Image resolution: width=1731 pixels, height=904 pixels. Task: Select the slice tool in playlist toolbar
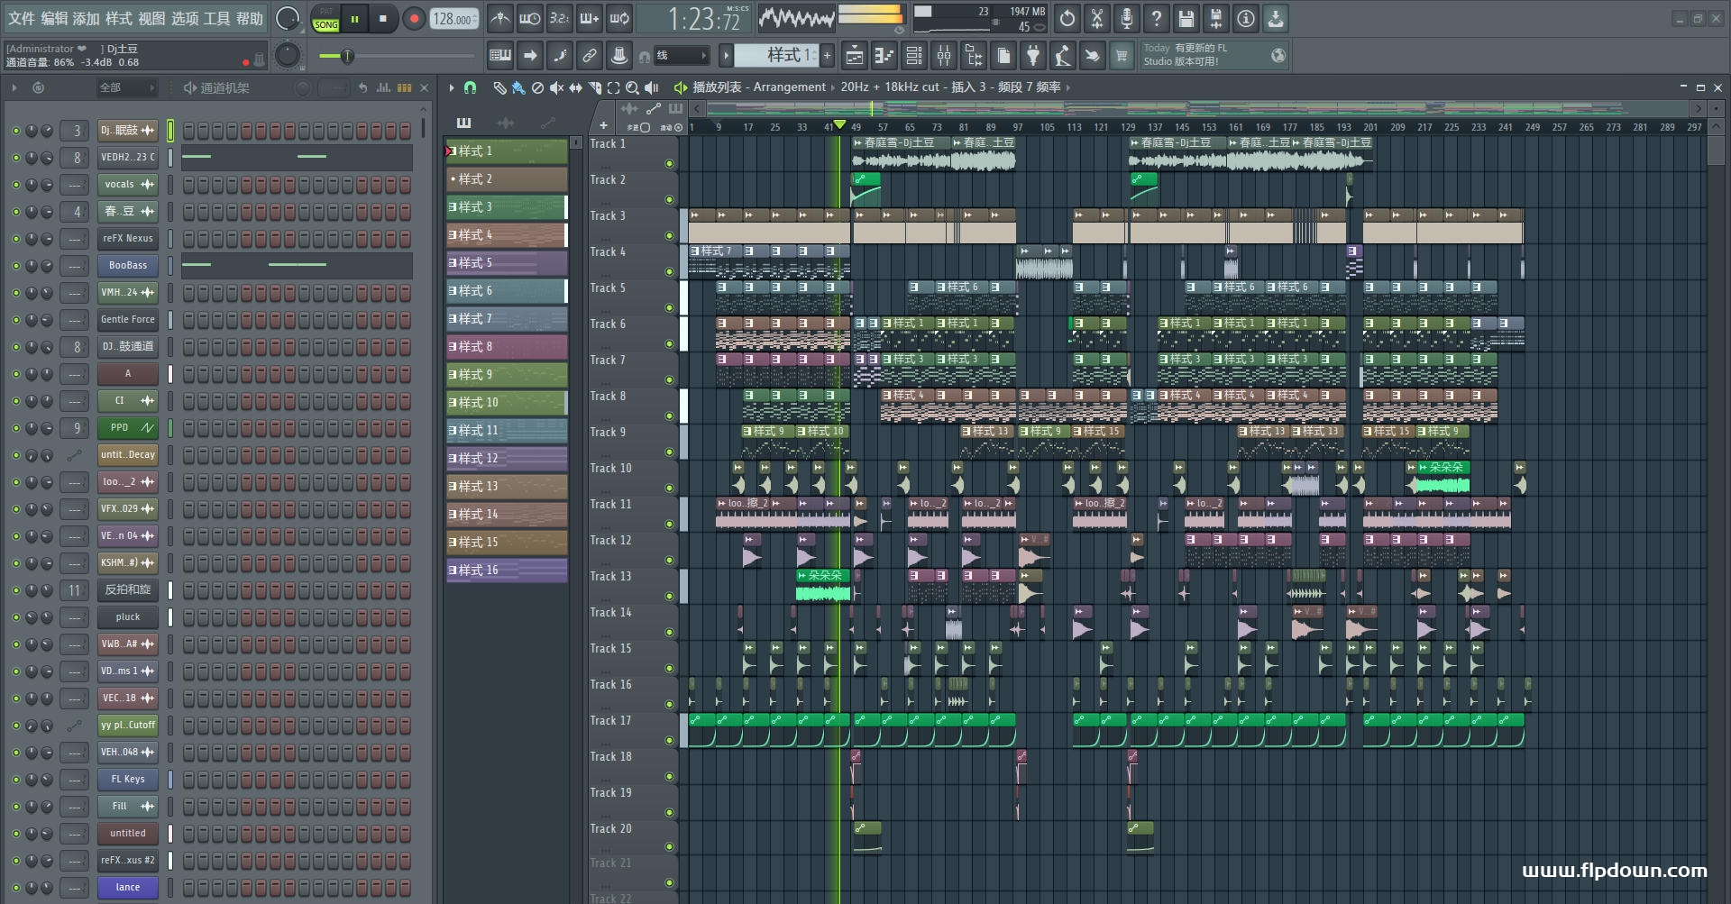coord(594,87)
